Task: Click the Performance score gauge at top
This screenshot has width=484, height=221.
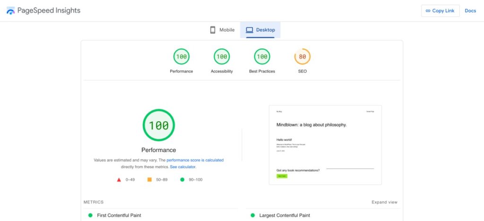Action: [x=181, y=57]
